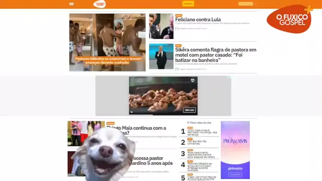Viewport: 322px width, 181px height.
Task: Open the Sikêra comenta flagra de pastora article
Action: click(x=215, y=55)
